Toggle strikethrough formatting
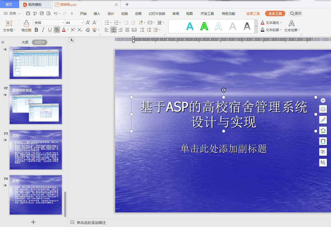331x227 pixels. tap(57, 30)
